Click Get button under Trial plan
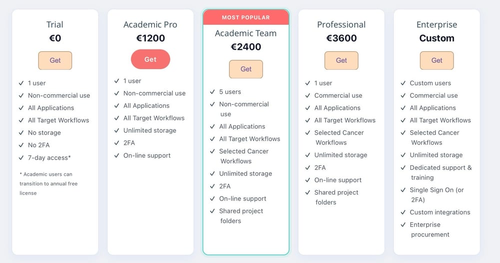Image resolution: width=500 pixels, height=263 pixels. coord(55,60)
